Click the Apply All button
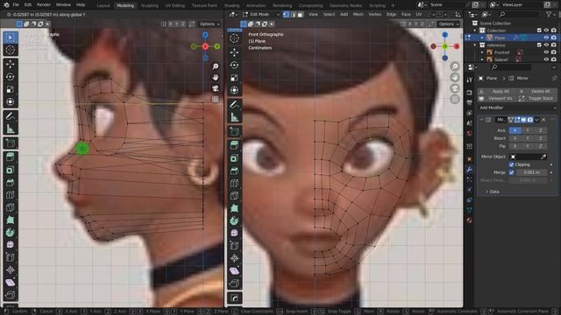The image size is (561, 315). (497, 91)
